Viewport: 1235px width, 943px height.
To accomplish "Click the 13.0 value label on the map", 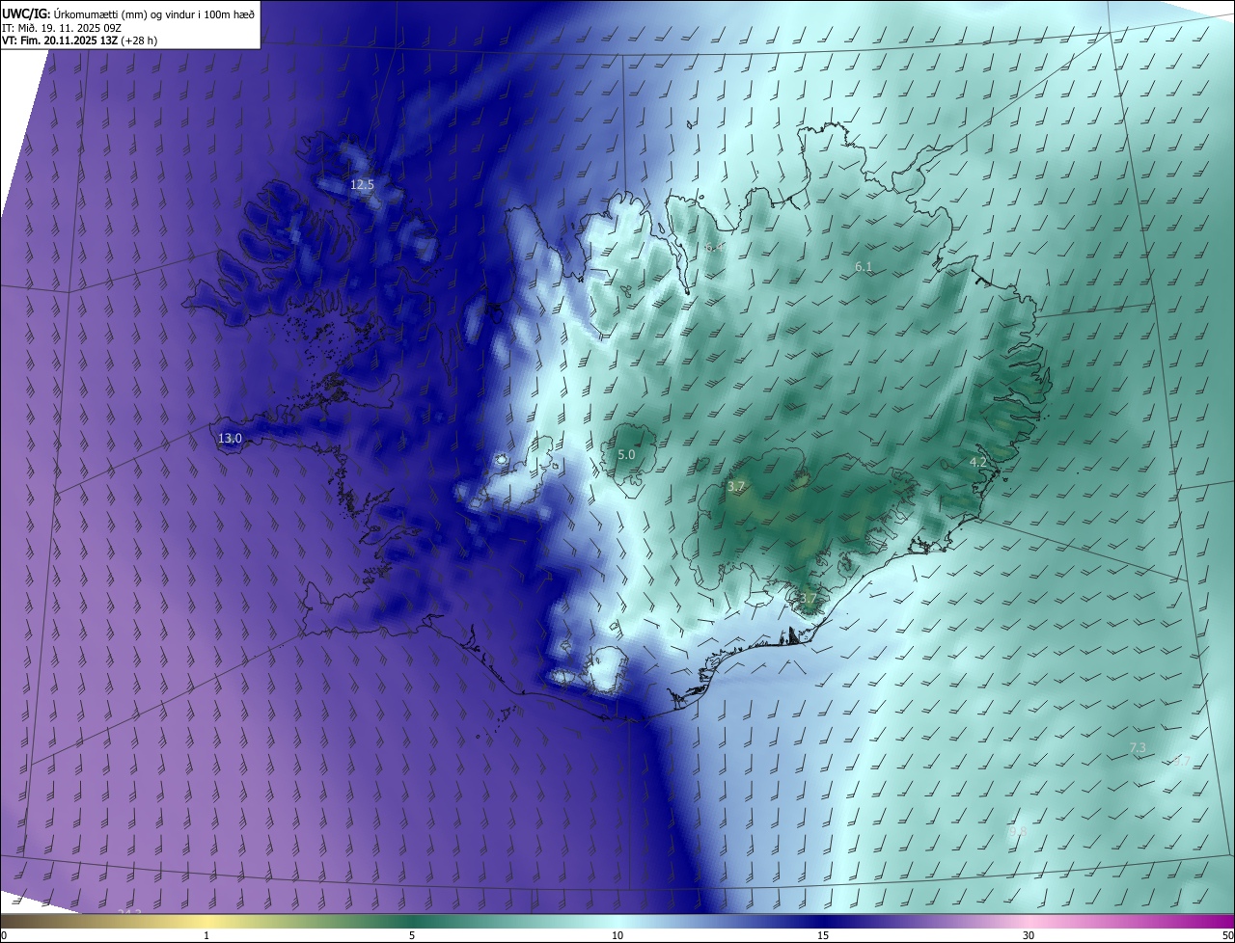I will (x=230, y=439).
